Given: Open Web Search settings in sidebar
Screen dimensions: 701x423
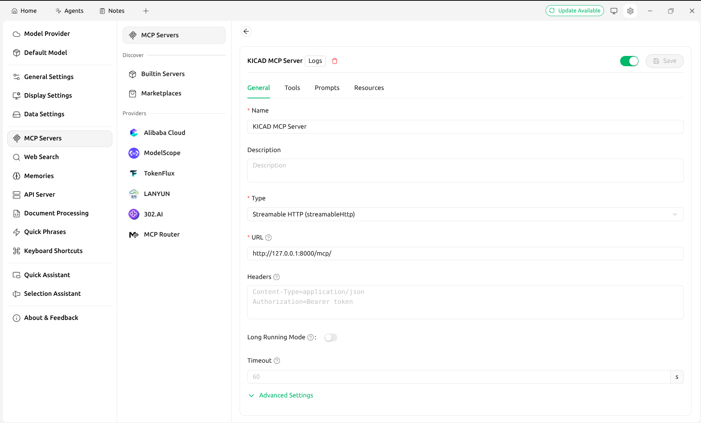Looking at the screenshot, I should tap(41, 157).
